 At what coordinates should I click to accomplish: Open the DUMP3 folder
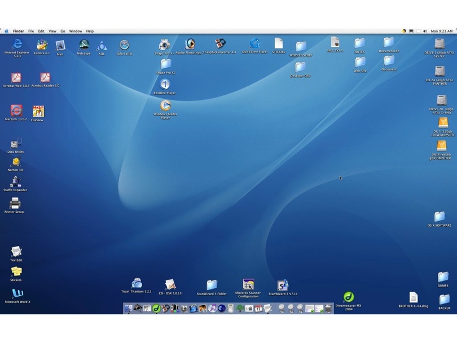click(x=443, y=277)
